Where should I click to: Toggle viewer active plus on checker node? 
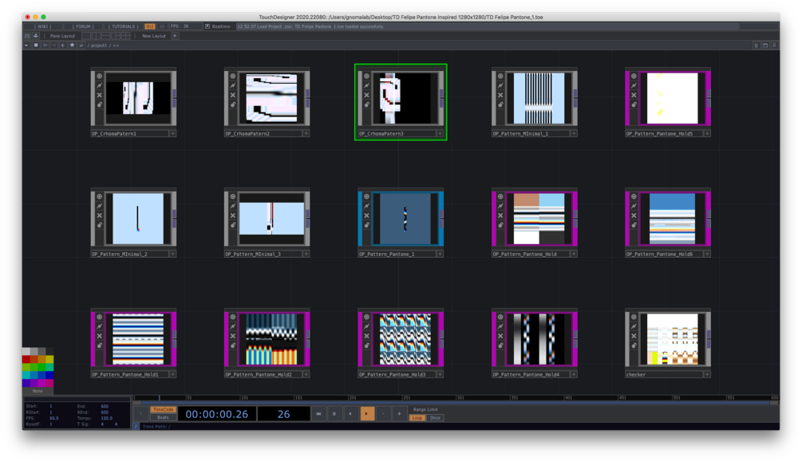pos(707,374)
